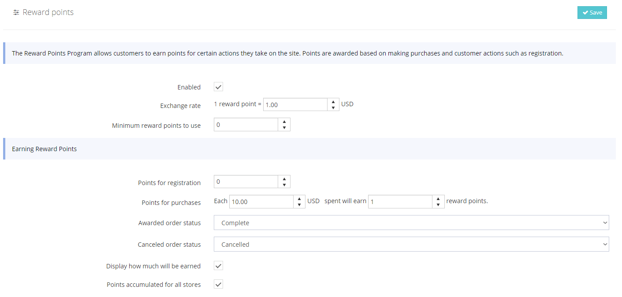The width and height of the screenshot is (622, 297).
Task: Click the Exchange rate label
Action: click(180, 106)
